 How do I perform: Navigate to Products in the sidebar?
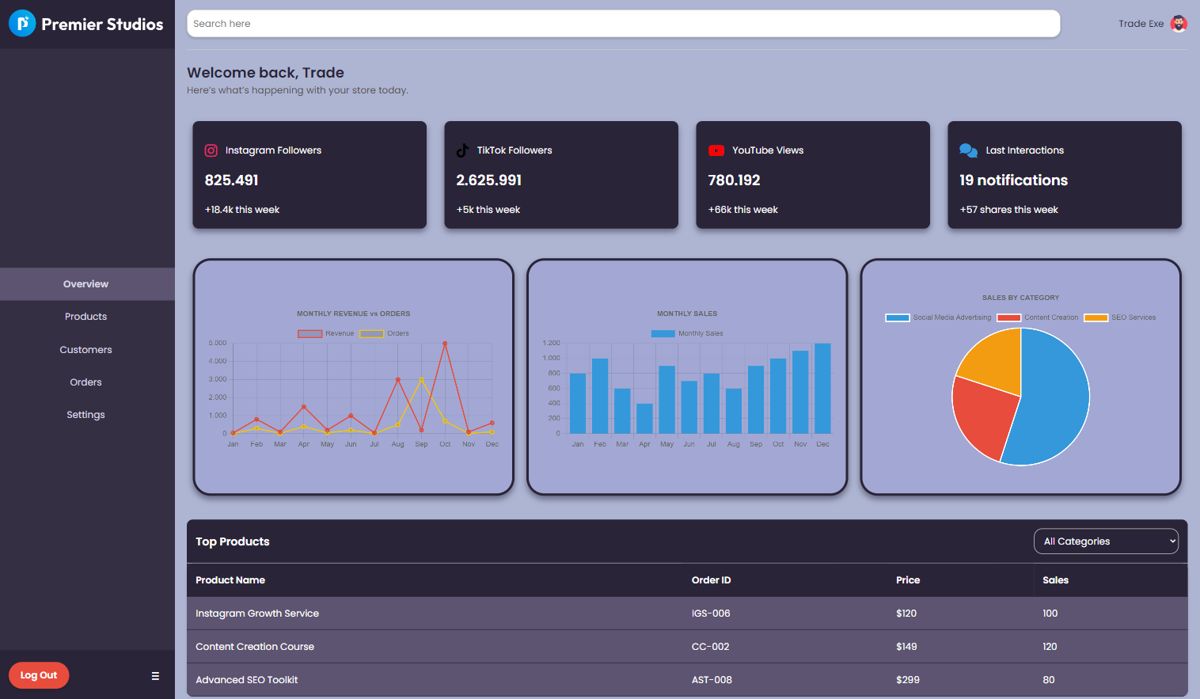tap(85, 316)
